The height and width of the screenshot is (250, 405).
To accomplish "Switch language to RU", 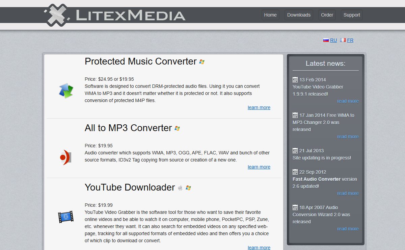I will (333, 40).
